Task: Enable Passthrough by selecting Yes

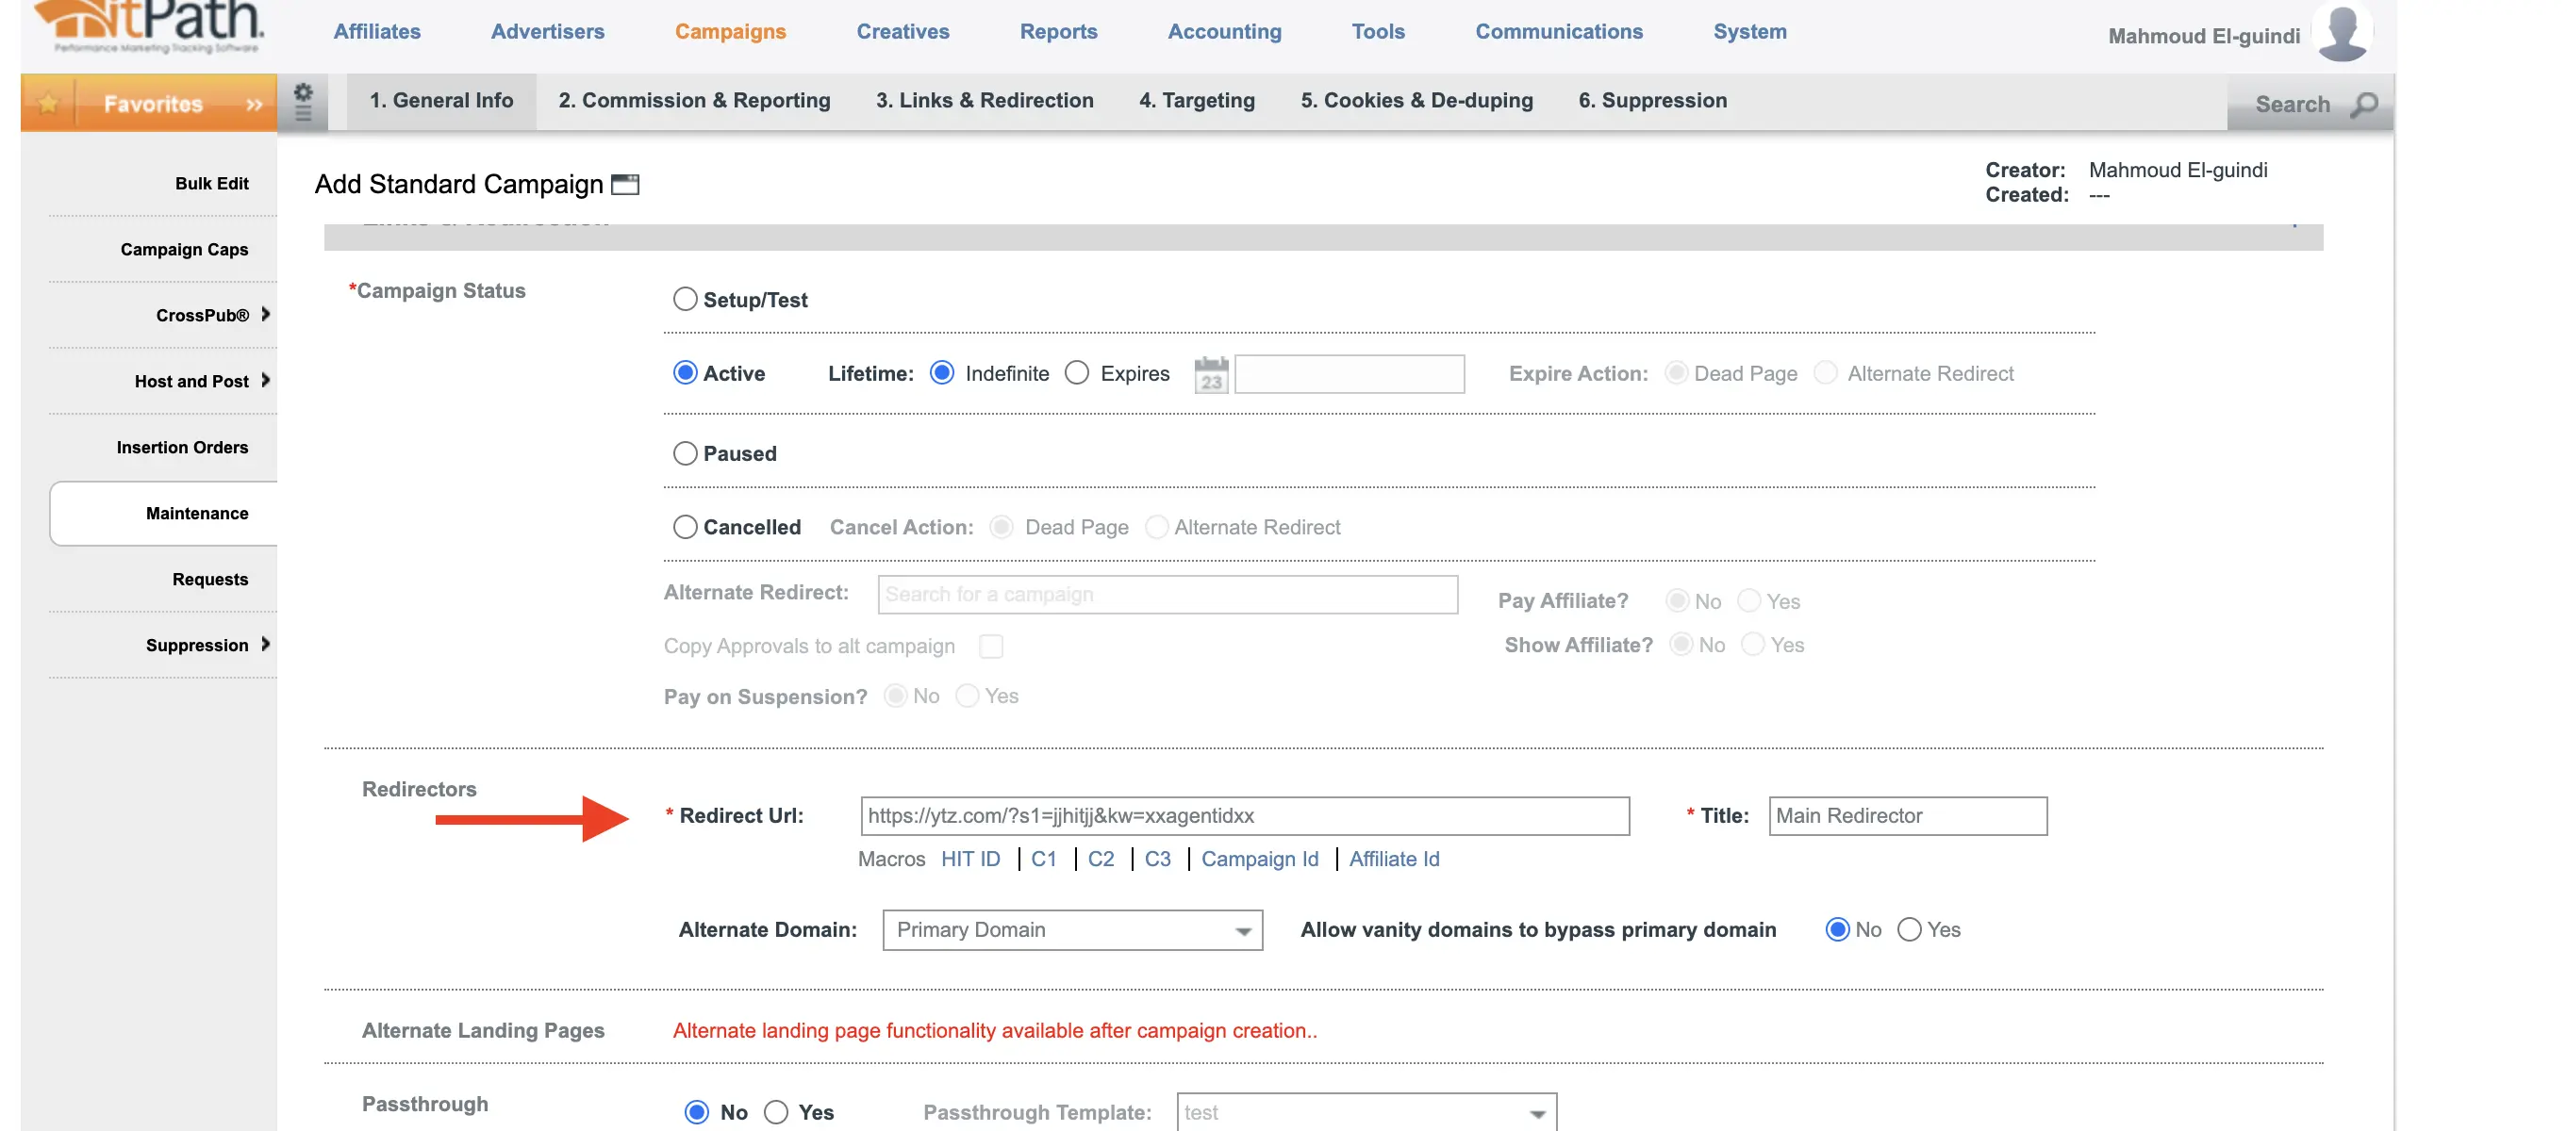Action: click(x=776, y=1112)
